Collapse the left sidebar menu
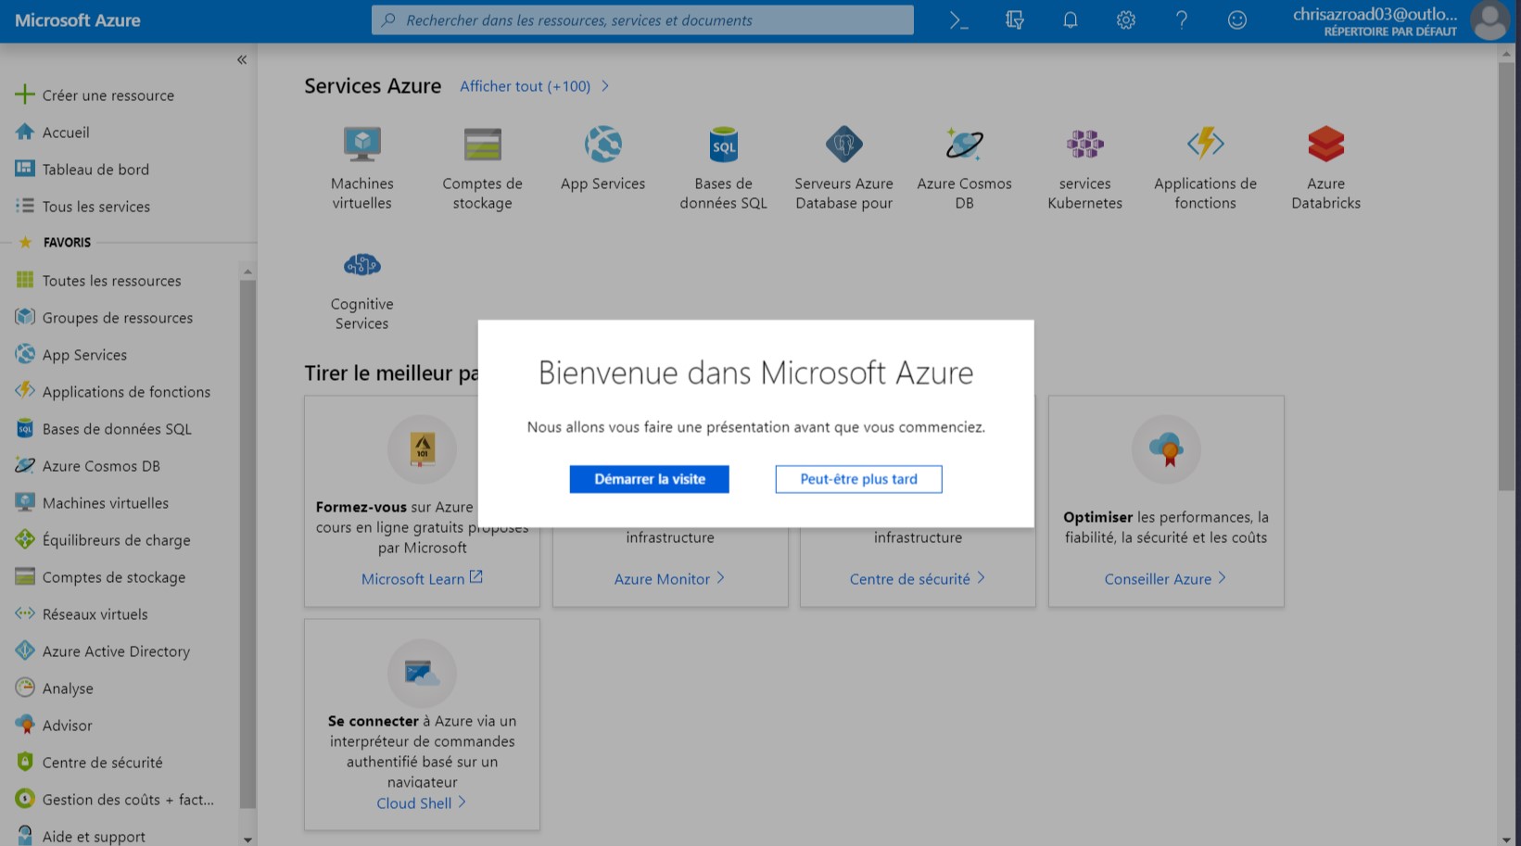 point(242,60)
